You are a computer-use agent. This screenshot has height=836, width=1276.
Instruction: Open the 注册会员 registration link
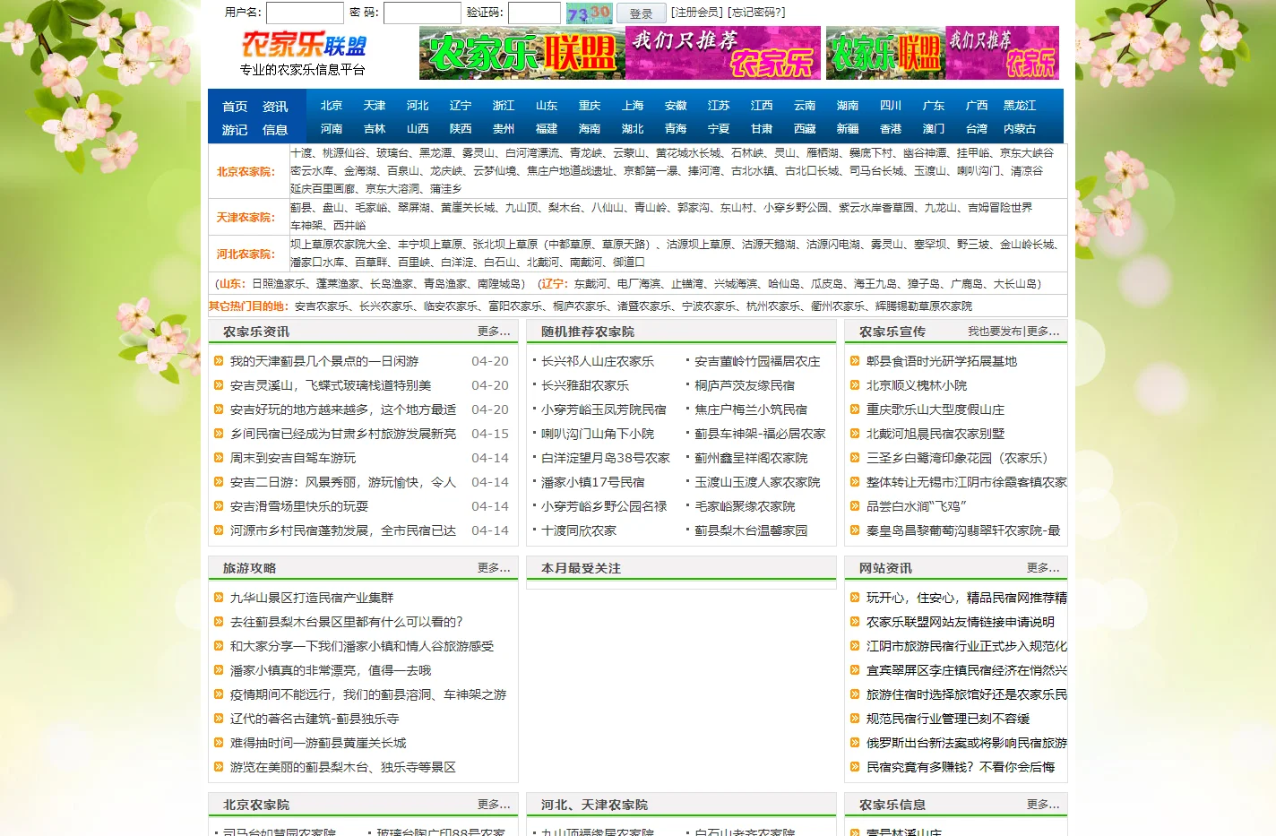697,13
